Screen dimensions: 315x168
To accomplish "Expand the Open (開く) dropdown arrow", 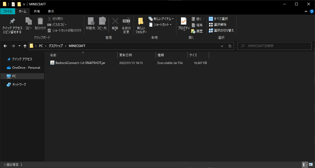I will (x=203, y=19).
